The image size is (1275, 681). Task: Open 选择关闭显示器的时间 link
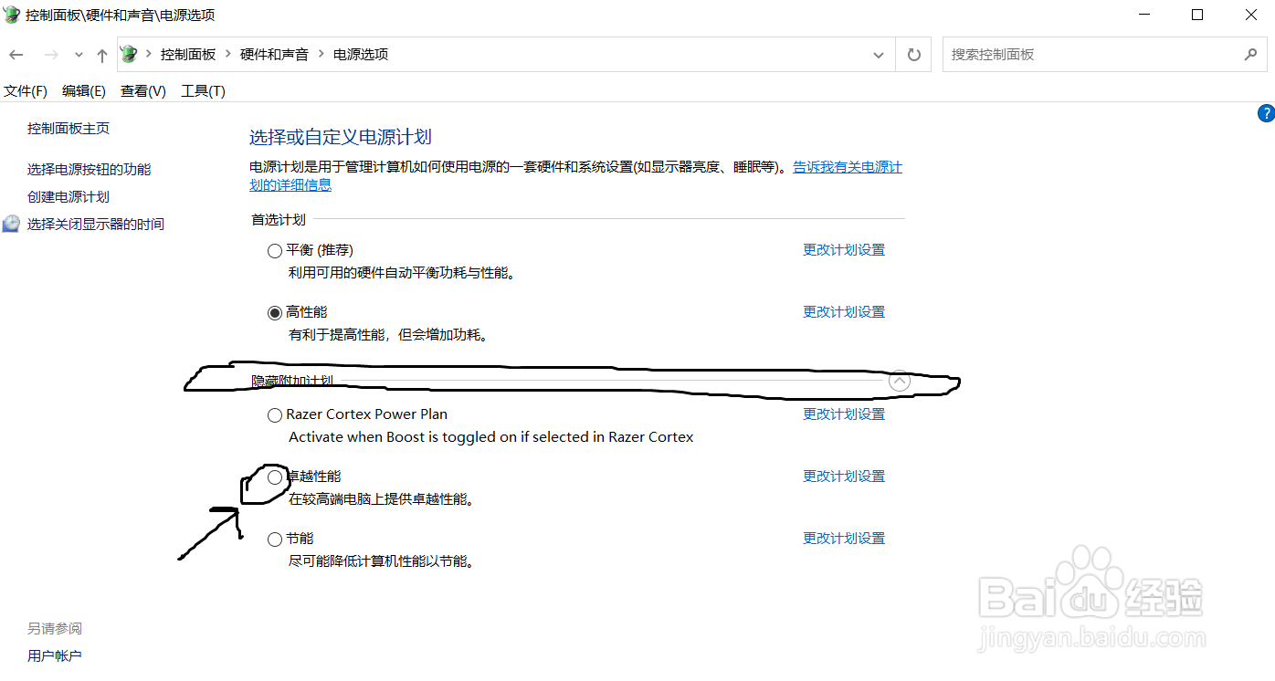point(96,225)
